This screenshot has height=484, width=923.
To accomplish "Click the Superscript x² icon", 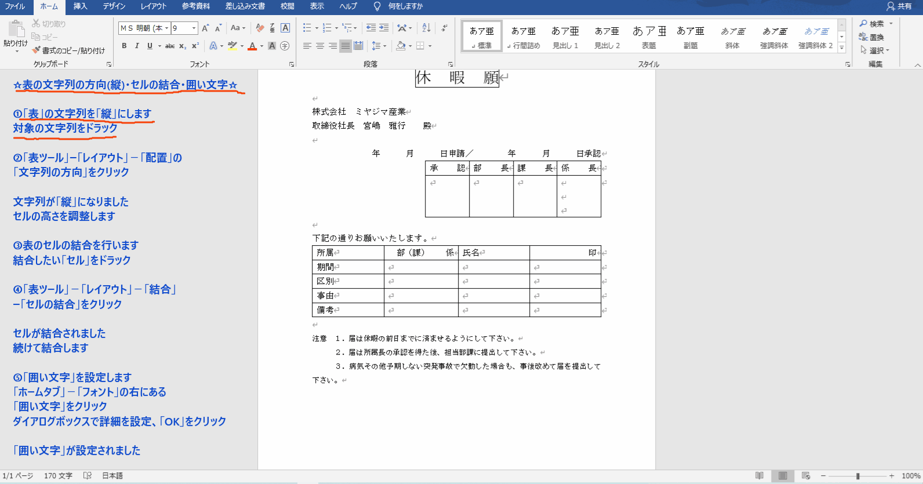I will (x=195, y=46).
